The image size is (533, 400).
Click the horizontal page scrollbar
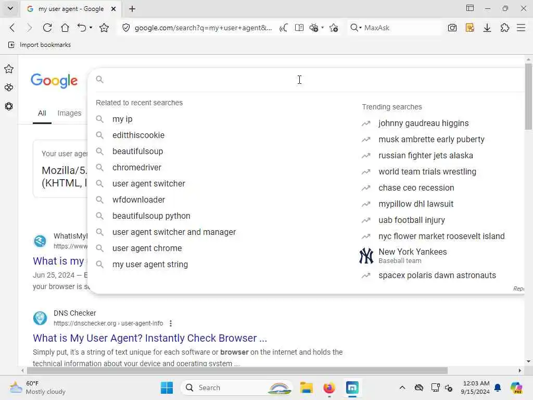pyautogui.click(x=237, y=370)
